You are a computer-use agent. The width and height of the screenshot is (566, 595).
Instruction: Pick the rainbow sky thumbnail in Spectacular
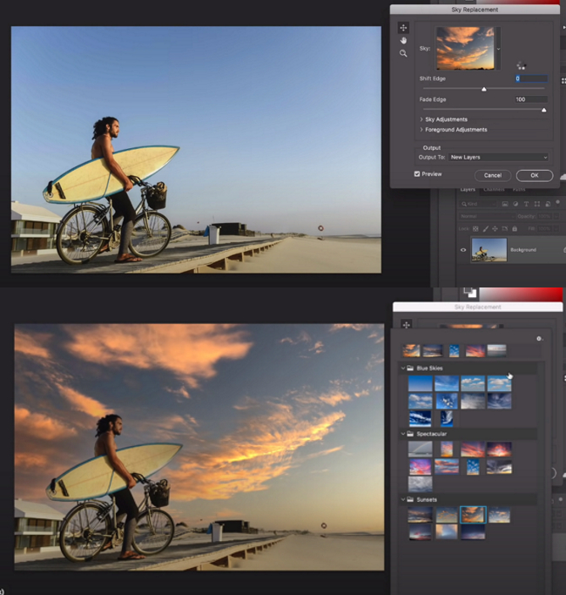(x=420, y=450)
